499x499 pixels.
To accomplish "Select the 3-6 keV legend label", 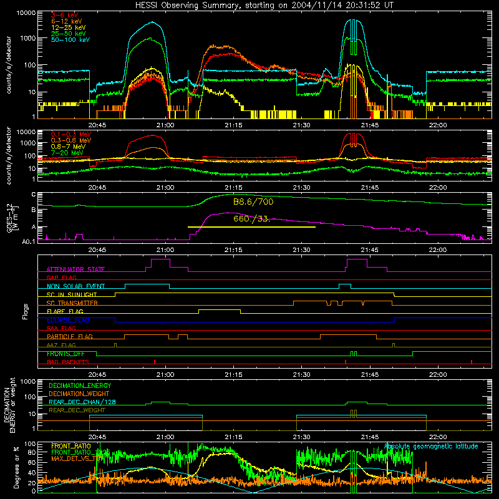I will click(65, 15).
